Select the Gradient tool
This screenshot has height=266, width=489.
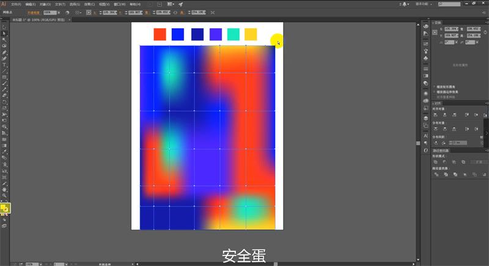click(4, 146)
